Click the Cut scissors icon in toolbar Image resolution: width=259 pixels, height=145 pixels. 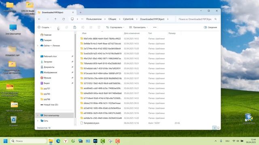coord(58,27)
